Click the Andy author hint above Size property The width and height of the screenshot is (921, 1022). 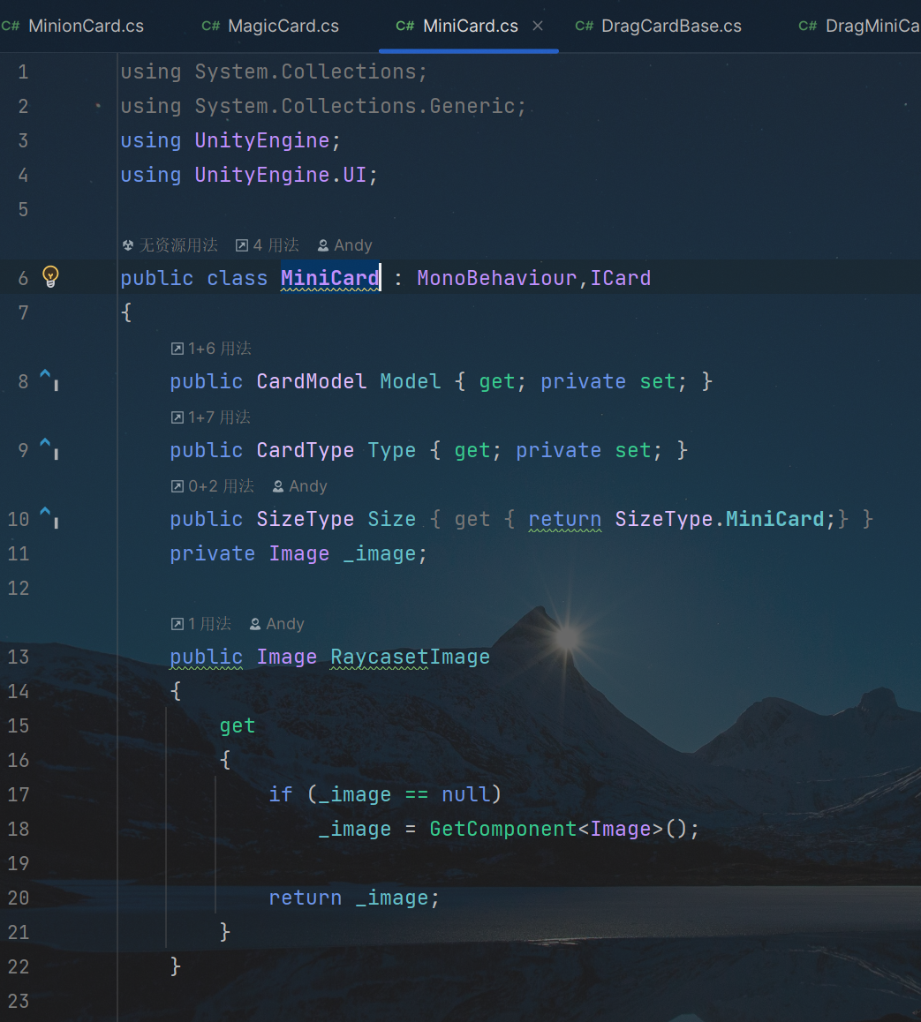[x=299, y=486]
